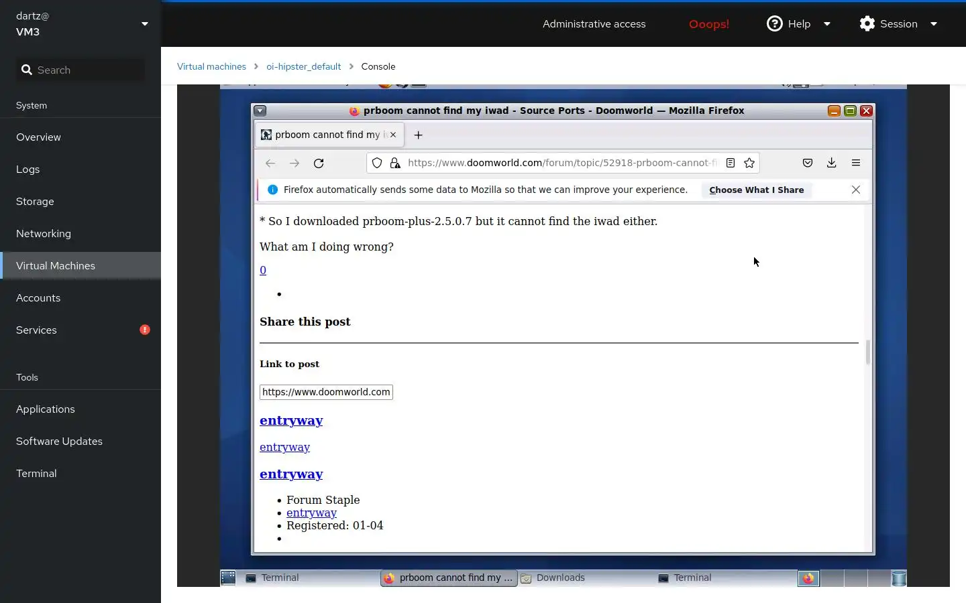Open Logs in the sidebar

[80, 169]
